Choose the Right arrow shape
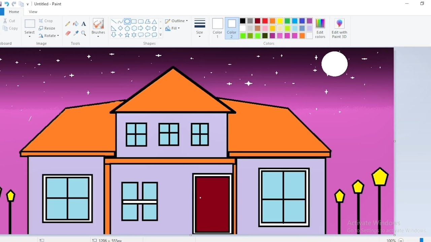431x242 pixels. (x=141, y=28)
